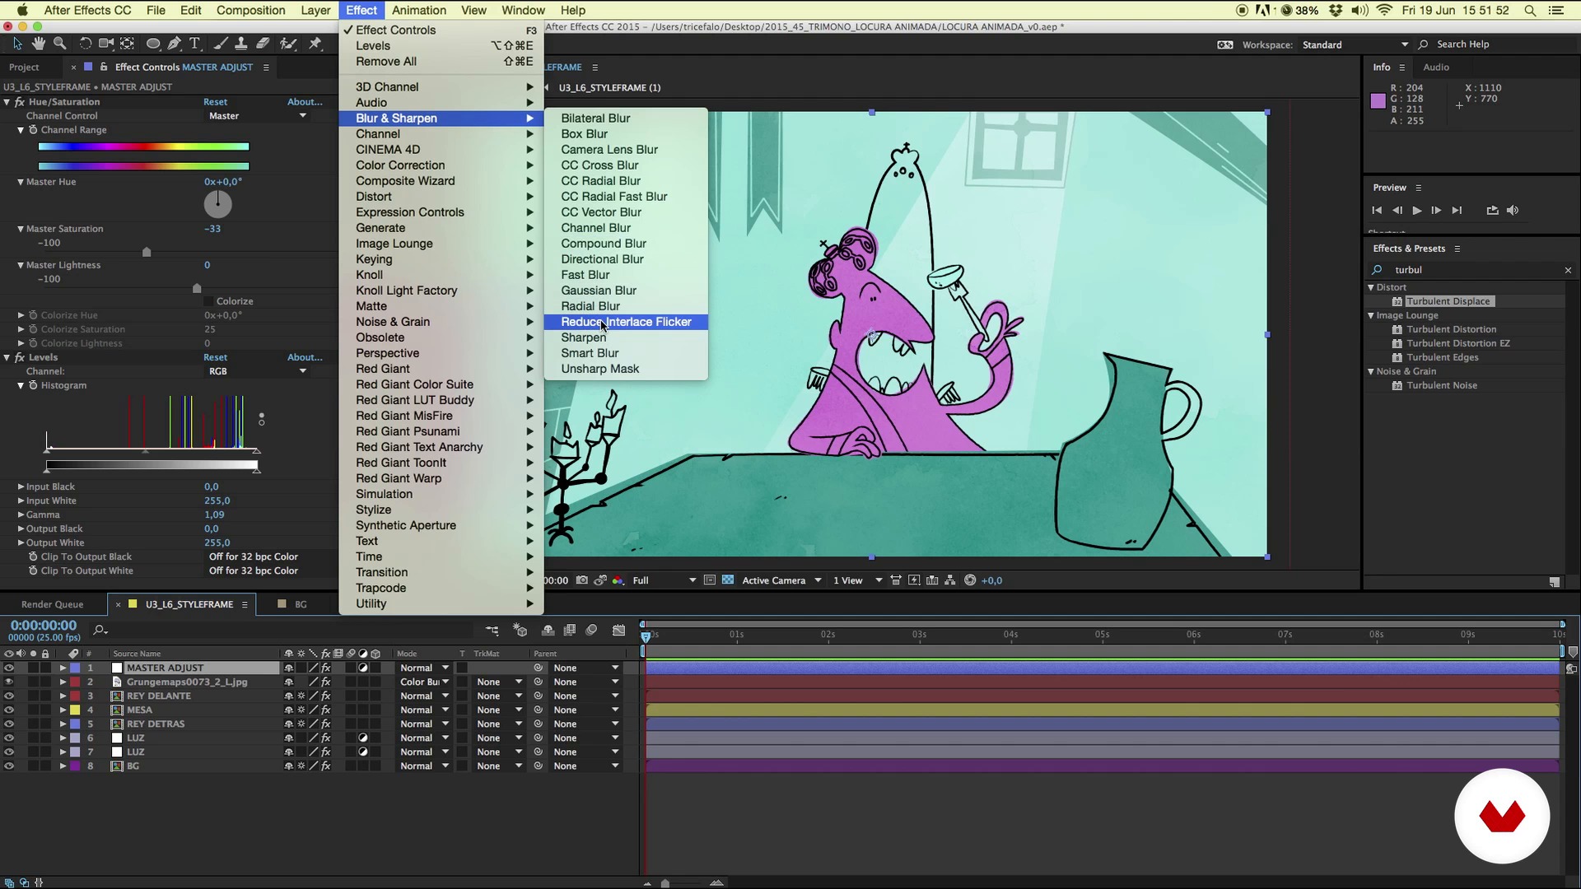Select the Roto Brush tool
This screenshot has height=889, width=1581.
(288, 44)
